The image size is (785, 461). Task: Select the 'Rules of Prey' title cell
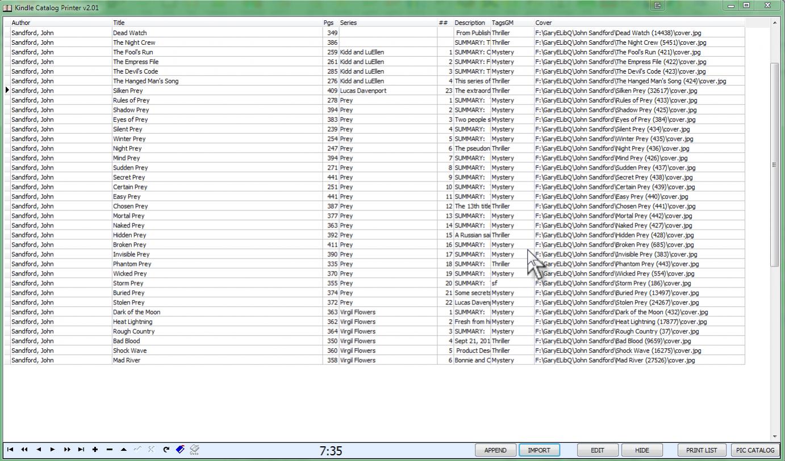tap(217, 100)
